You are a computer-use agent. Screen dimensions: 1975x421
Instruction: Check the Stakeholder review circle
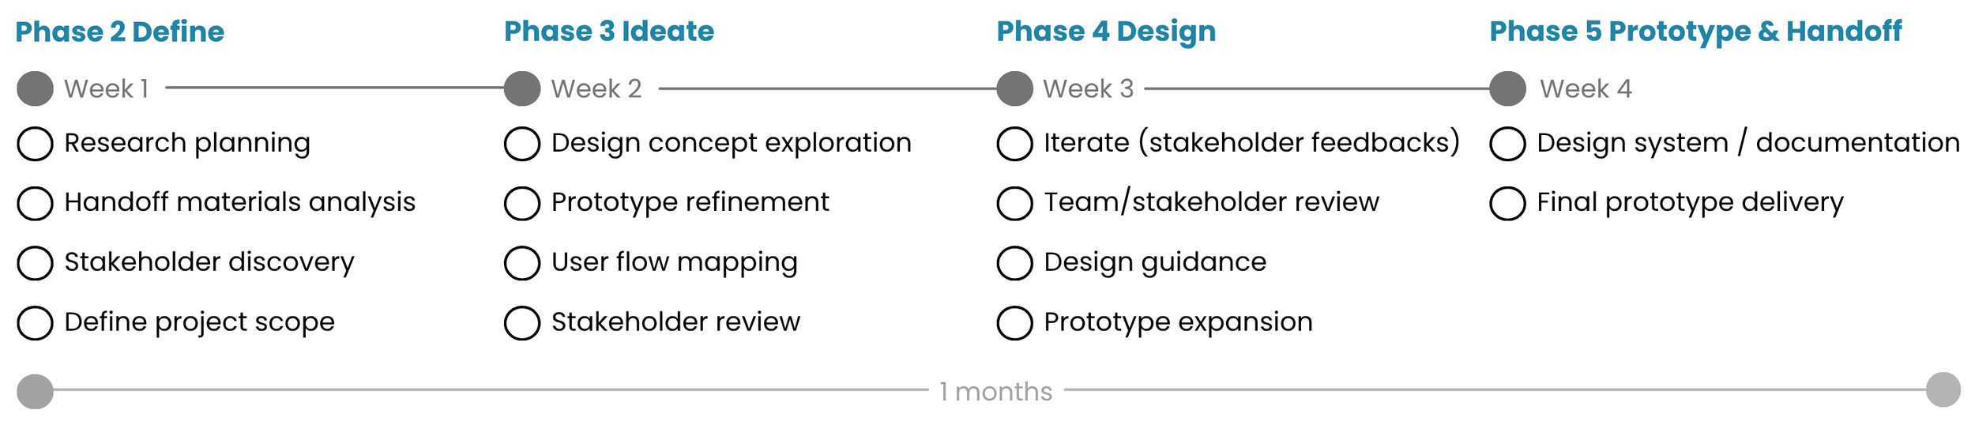(x=522, y=323)
